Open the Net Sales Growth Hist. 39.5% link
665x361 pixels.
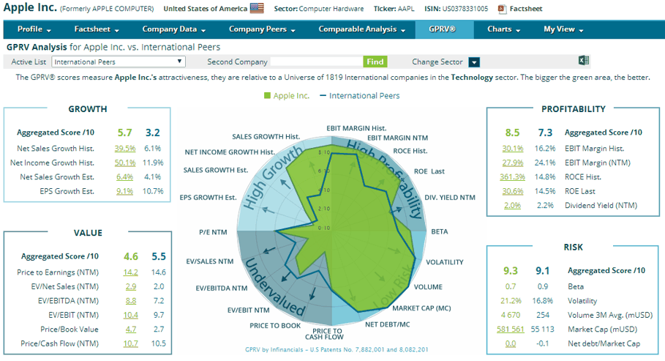[125, 148]
